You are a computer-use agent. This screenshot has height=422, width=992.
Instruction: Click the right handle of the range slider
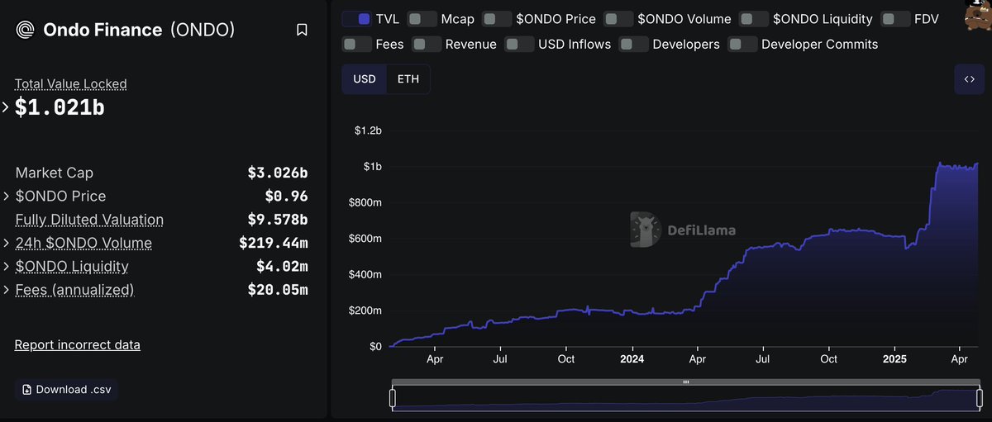pos(978,398)
